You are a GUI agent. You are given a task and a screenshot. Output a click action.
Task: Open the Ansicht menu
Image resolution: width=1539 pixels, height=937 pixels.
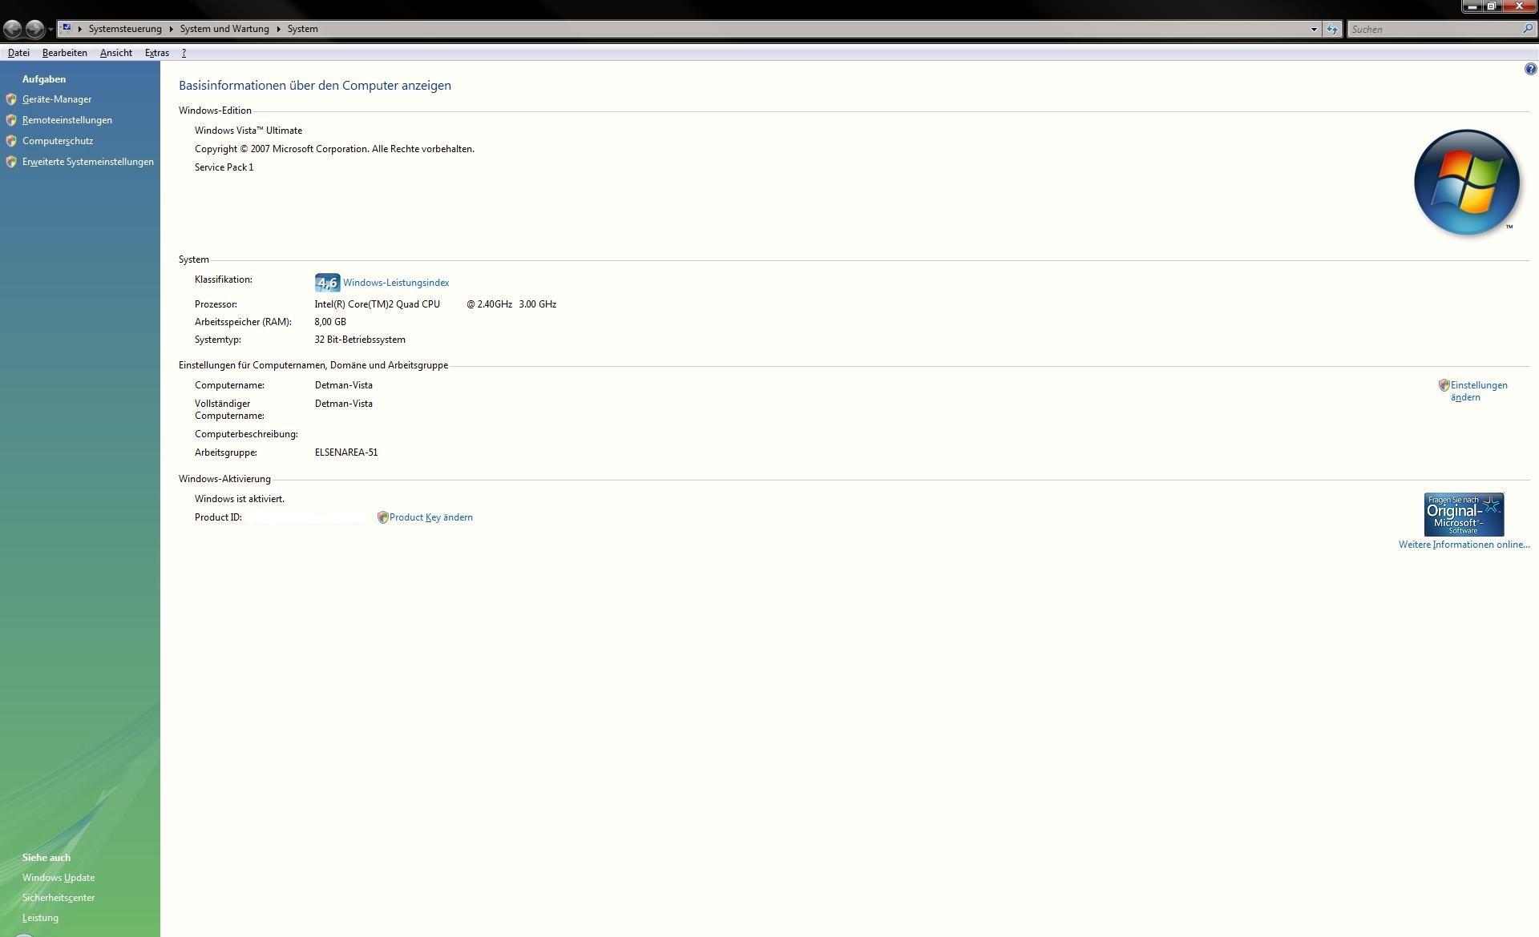[115, 53]
